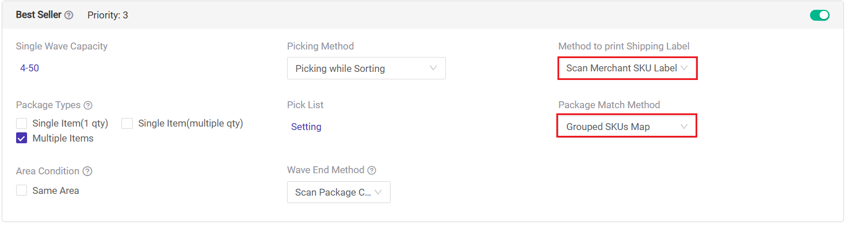Click the help icon next to Area Condition
Image resolution: width=848 pixels, height=229 pixels.
tap(87, 171)
